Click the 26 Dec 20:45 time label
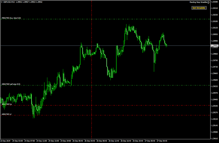219x143 pixels. pyautogui.click(x=138, y=141)
